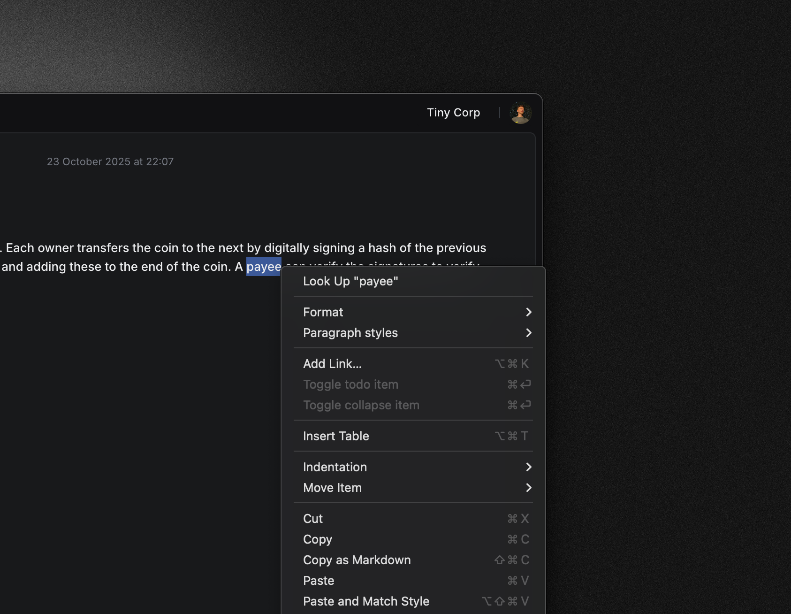
Task: Select Look Up "payee" in context menu
Action: point(350,281)
